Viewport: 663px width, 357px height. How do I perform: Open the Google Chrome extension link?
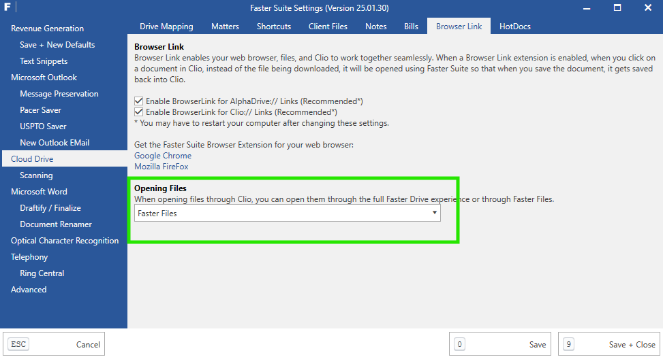pos(163,155)
